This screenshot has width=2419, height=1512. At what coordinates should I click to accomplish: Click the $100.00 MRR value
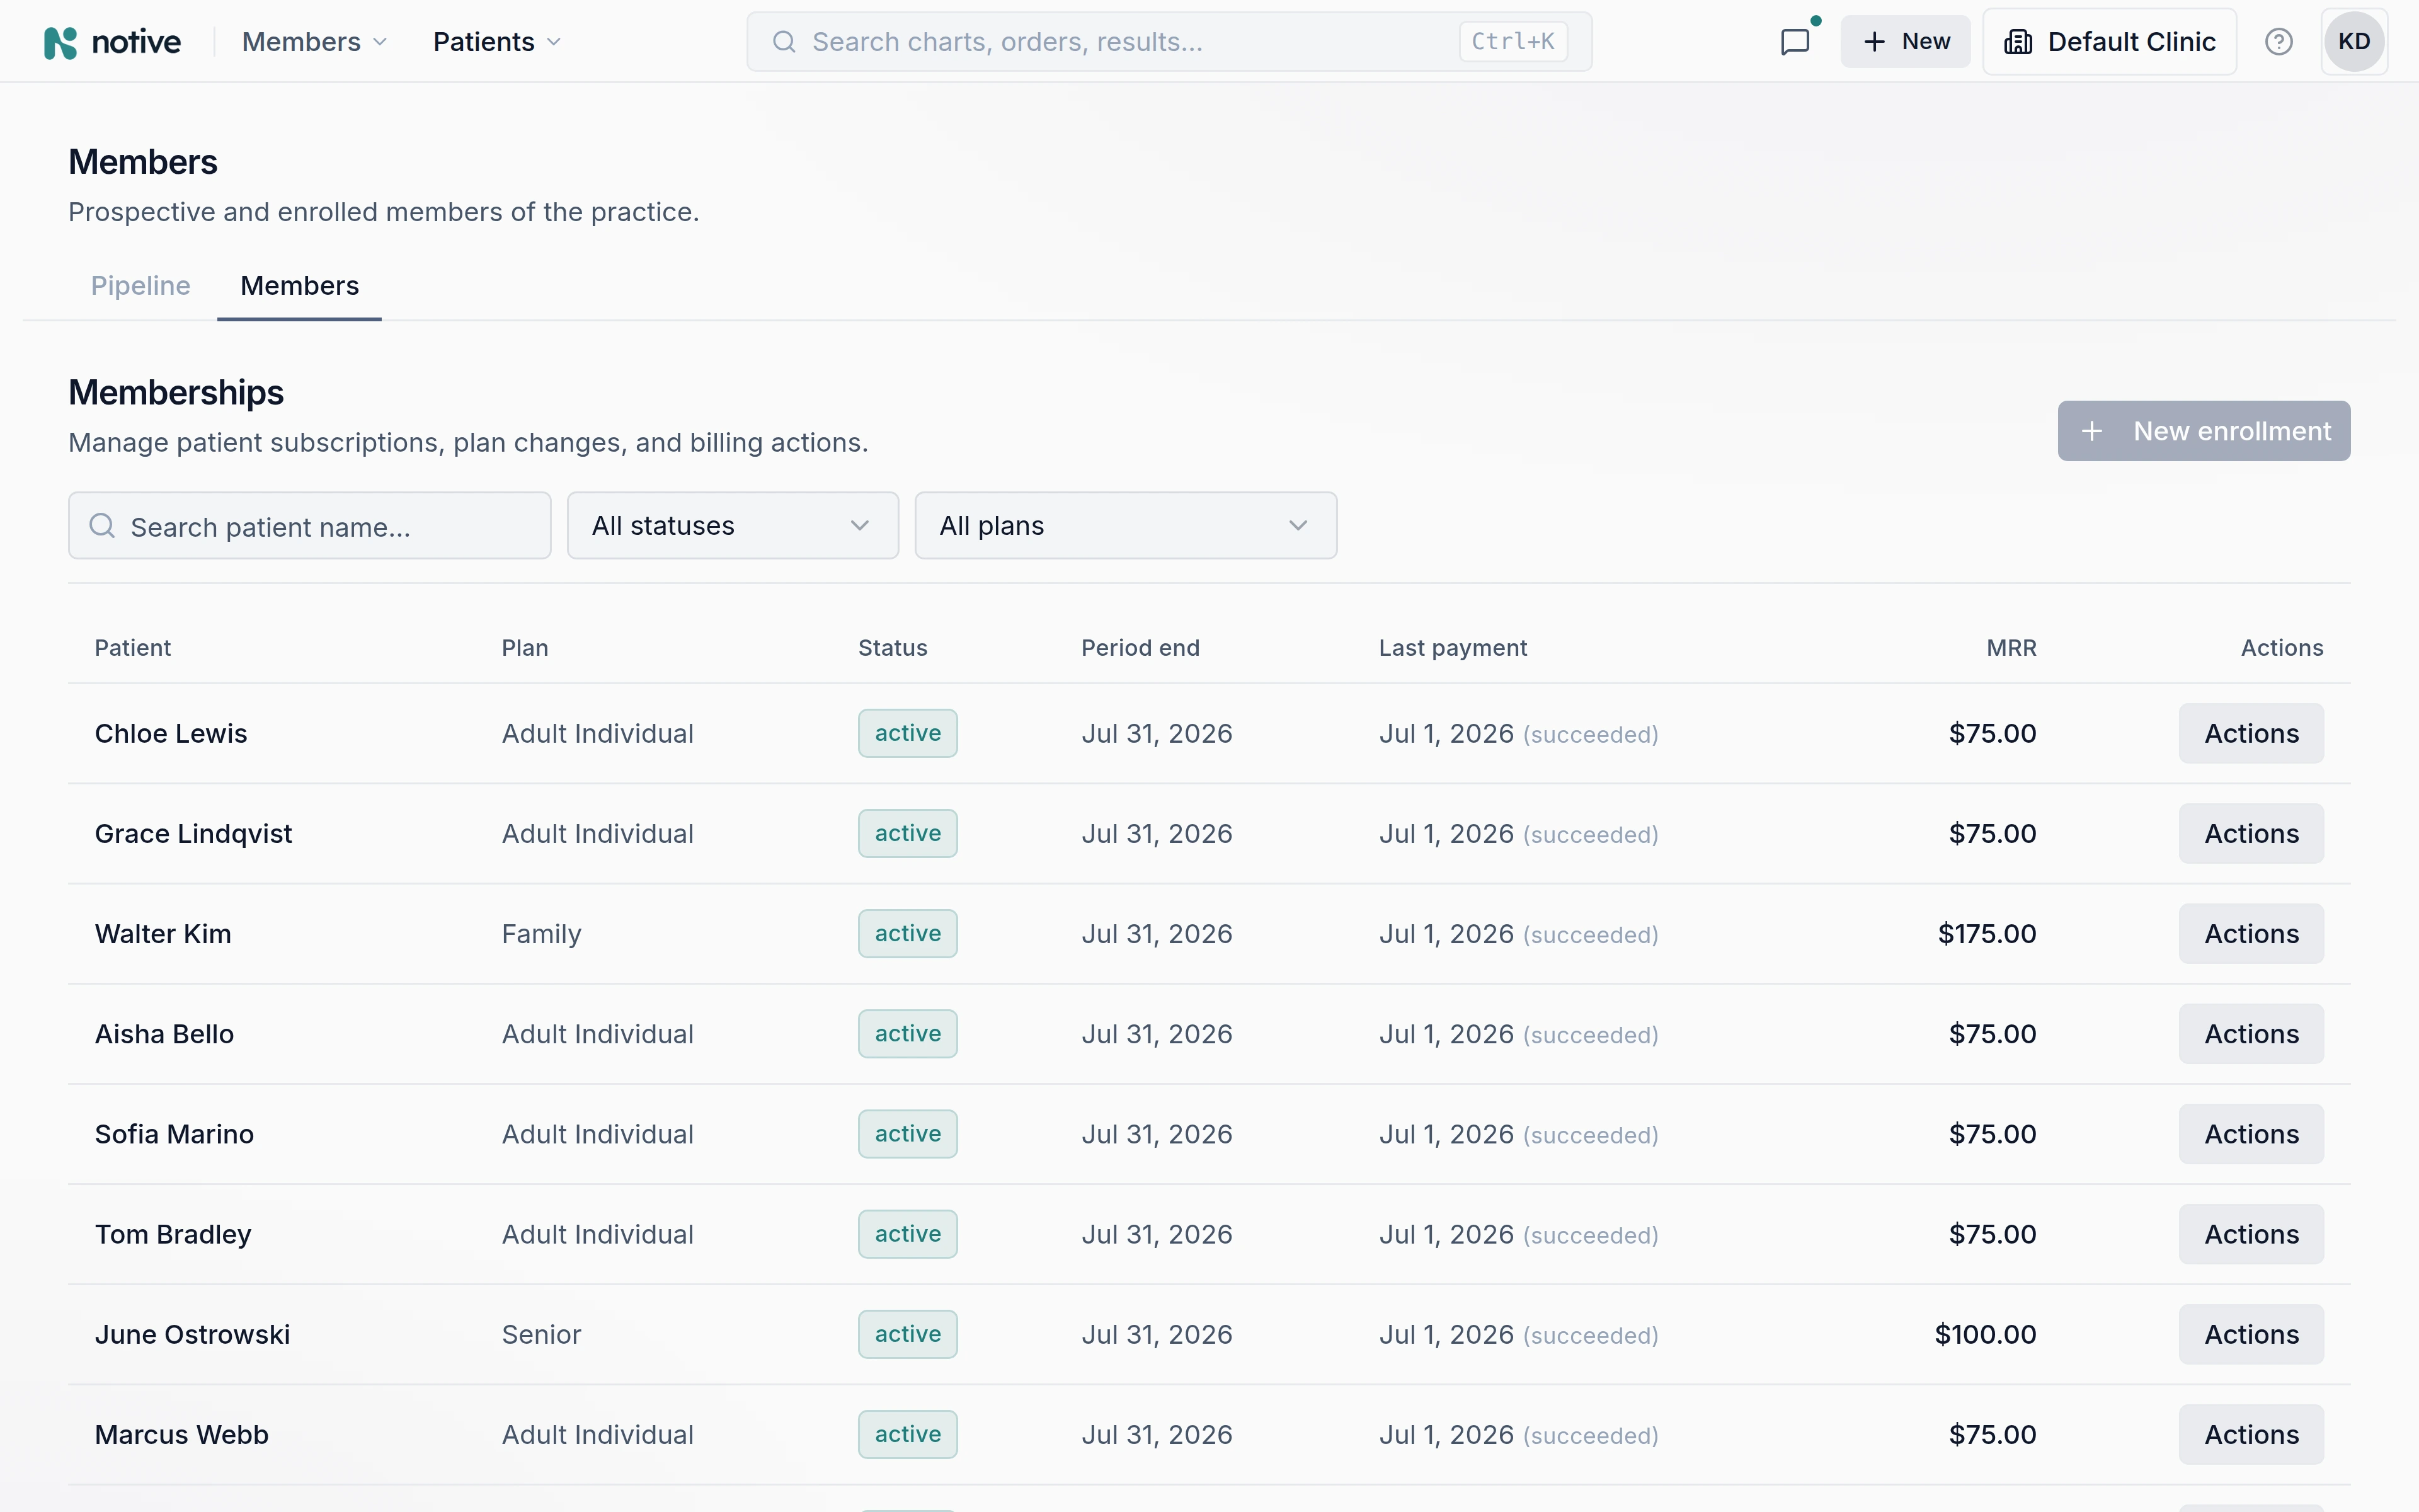1985,1334
